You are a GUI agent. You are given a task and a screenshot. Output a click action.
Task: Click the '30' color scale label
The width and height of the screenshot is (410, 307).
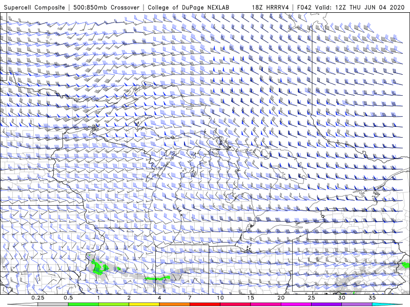click(x=342, y=298)
